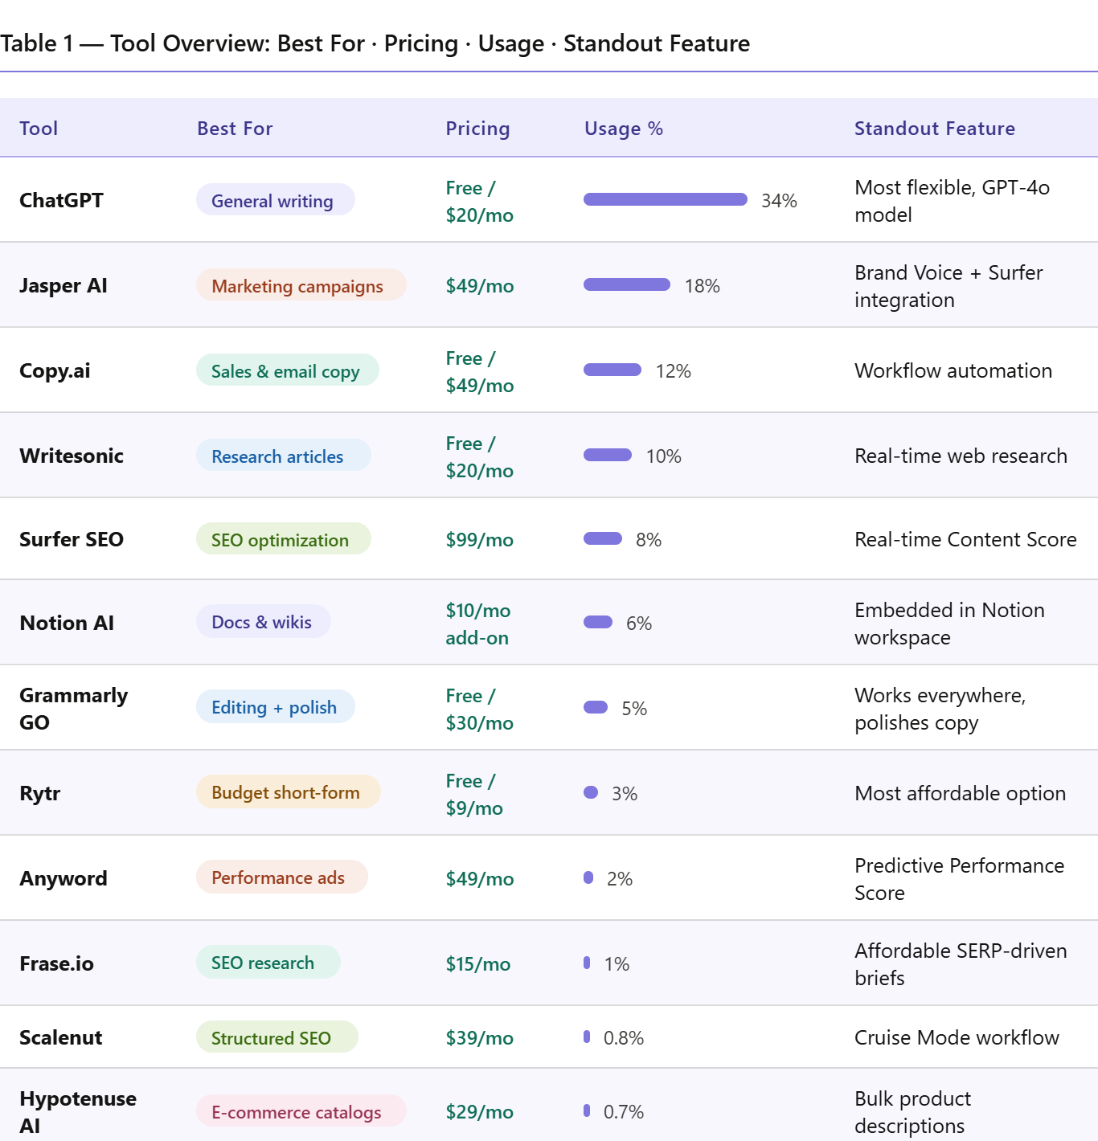Click the Jasper AI 18% usage bar

[626, 284]
